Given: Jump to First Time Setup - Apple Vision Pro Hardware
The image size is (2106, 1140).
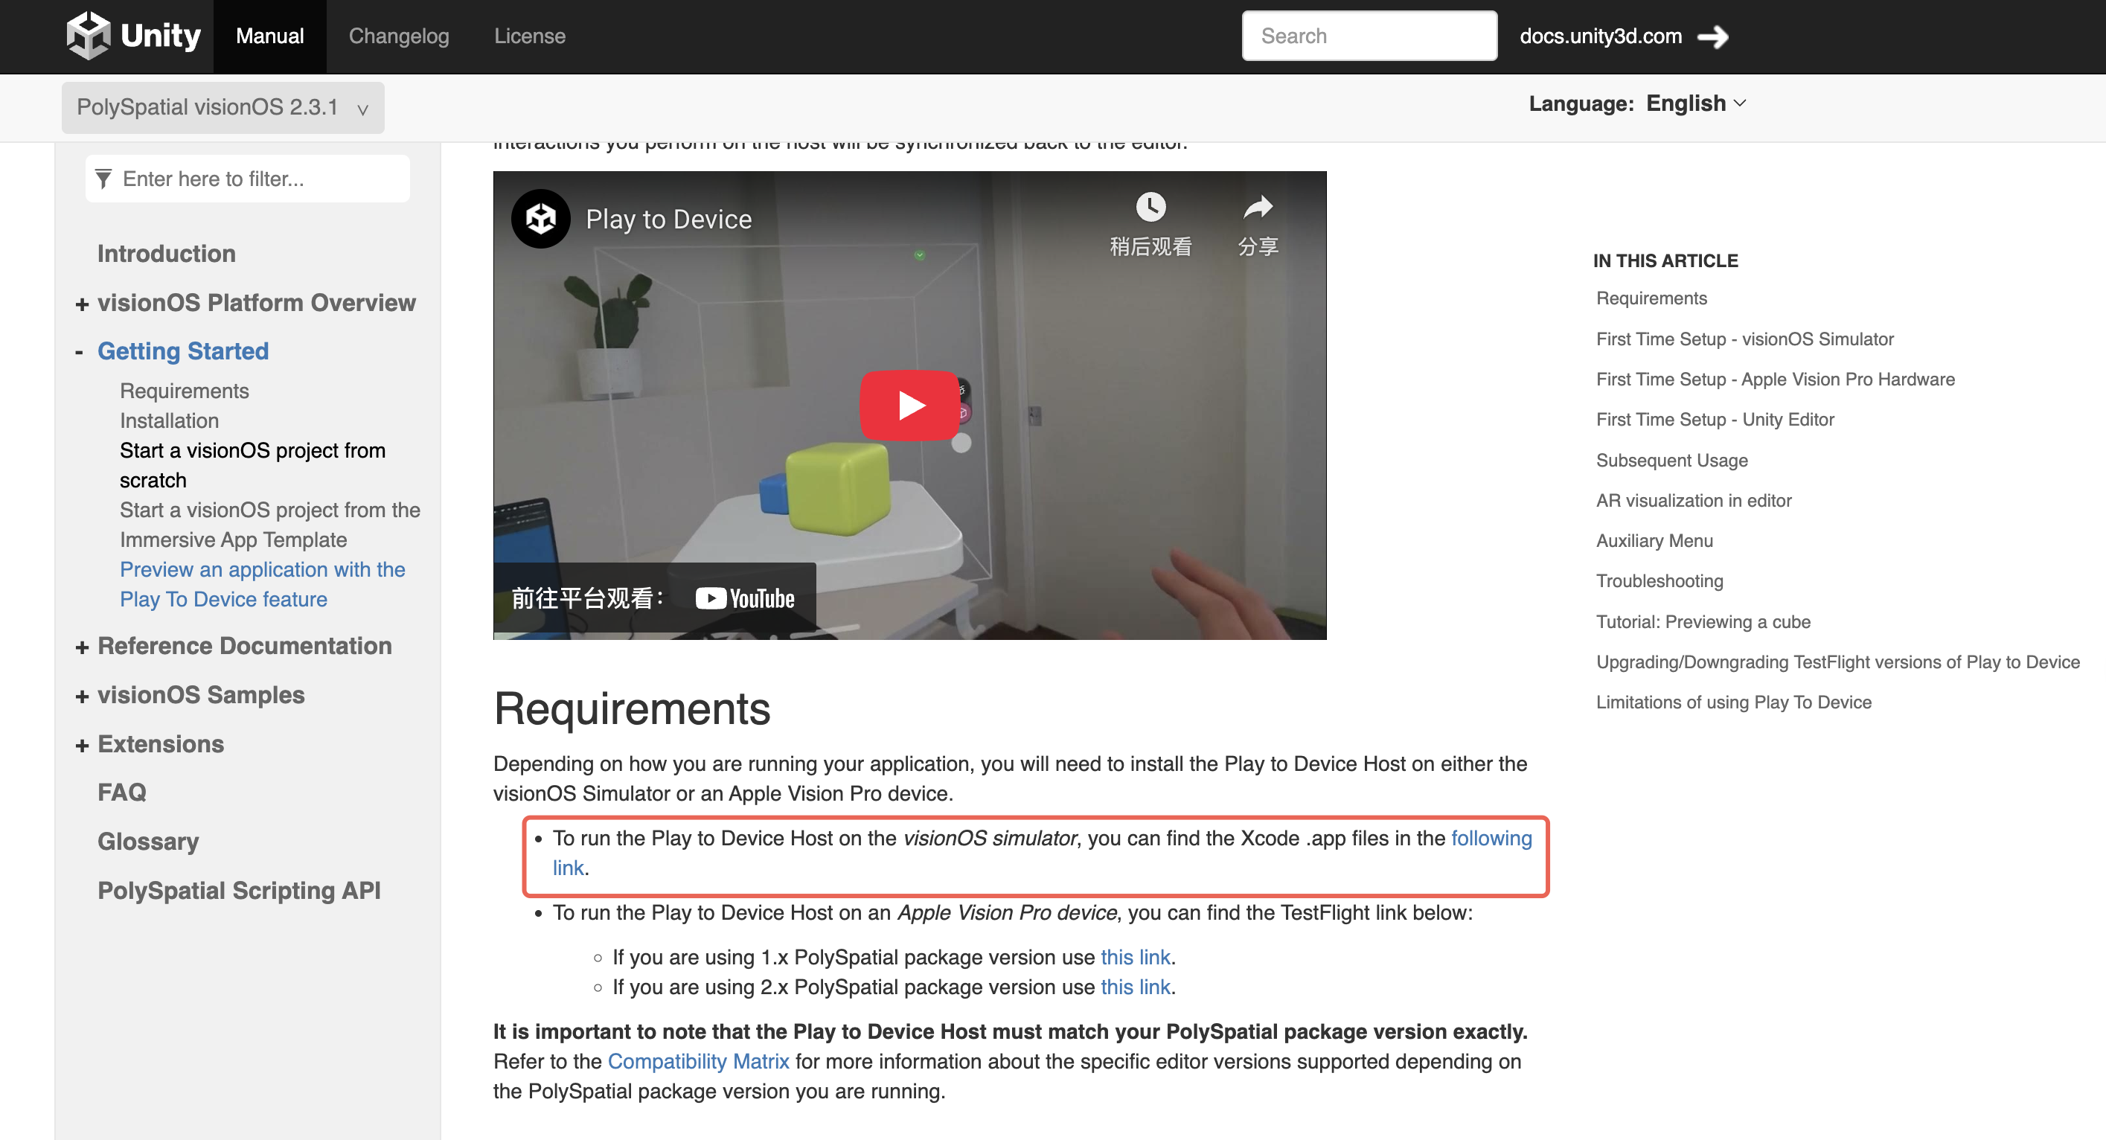Looking at the screenshot, I should 1776,380.
